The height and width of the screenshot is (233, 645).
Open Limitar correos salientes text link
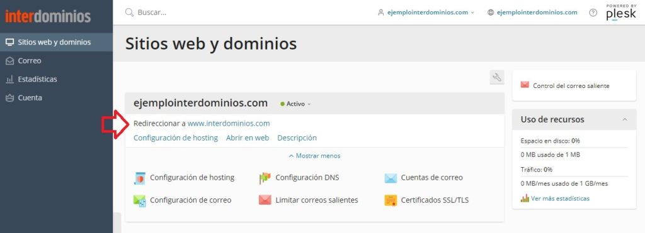[317, 200]
